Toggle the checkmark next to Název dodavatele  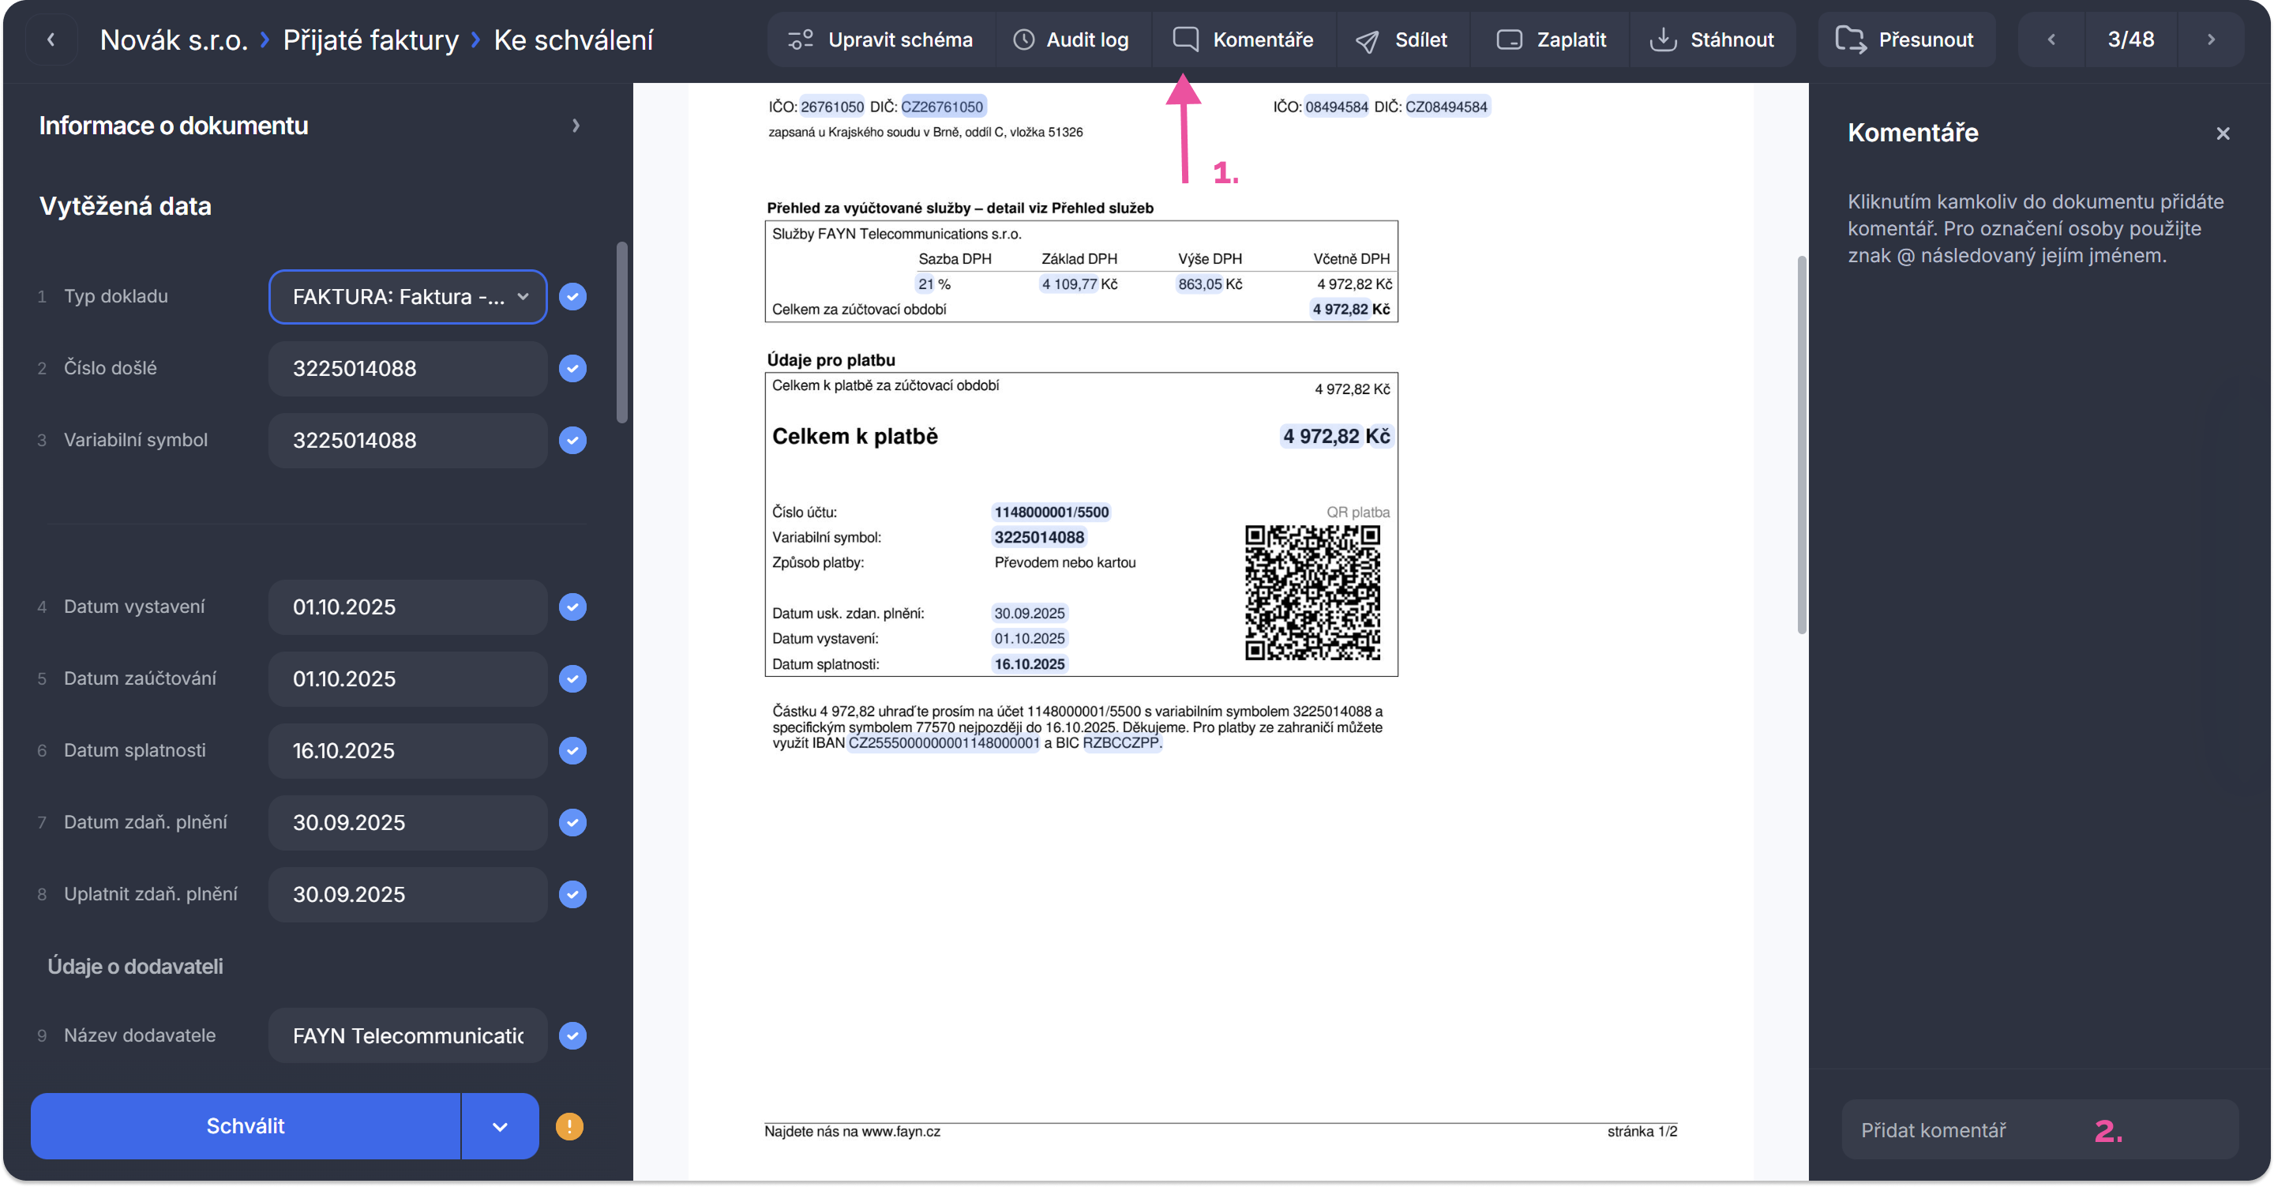point(573,1035)
